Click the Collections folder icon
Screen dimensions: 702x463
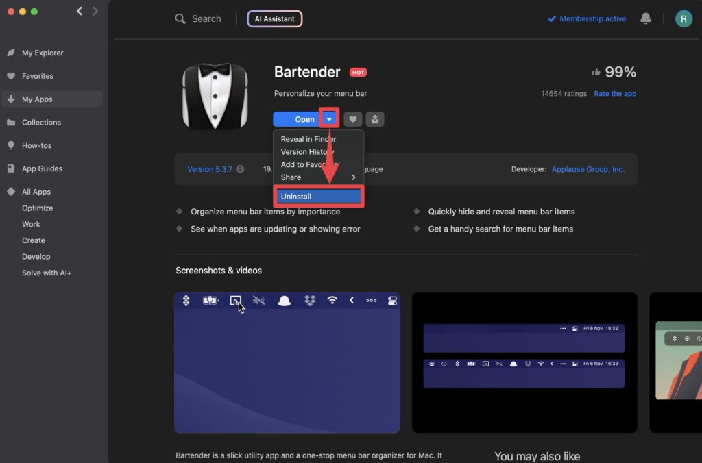coord(11,122)
